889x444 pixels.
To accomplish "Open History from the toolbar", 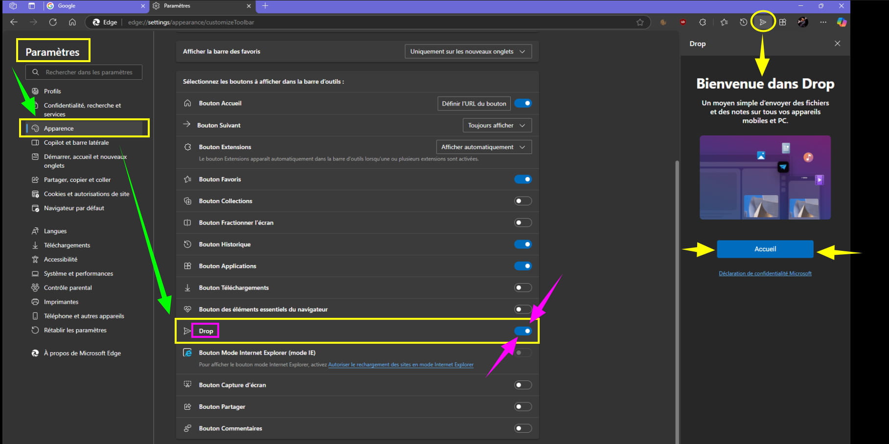I will pos(743,22).
